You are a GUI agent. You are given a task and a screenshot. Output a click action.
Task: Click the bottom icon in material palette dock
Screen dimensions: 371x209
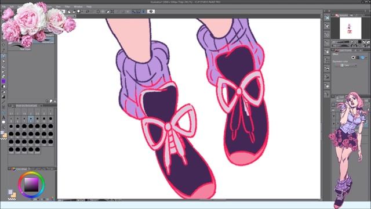pyautogui.click(x=327, y=94)
